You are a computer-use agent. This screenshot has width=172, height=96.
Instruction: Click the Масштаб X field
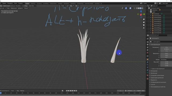tap(166, 62)
